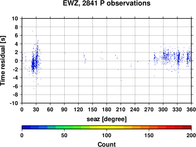
Task: Click the x-axis tick label 270
Action: pos(149,109)
